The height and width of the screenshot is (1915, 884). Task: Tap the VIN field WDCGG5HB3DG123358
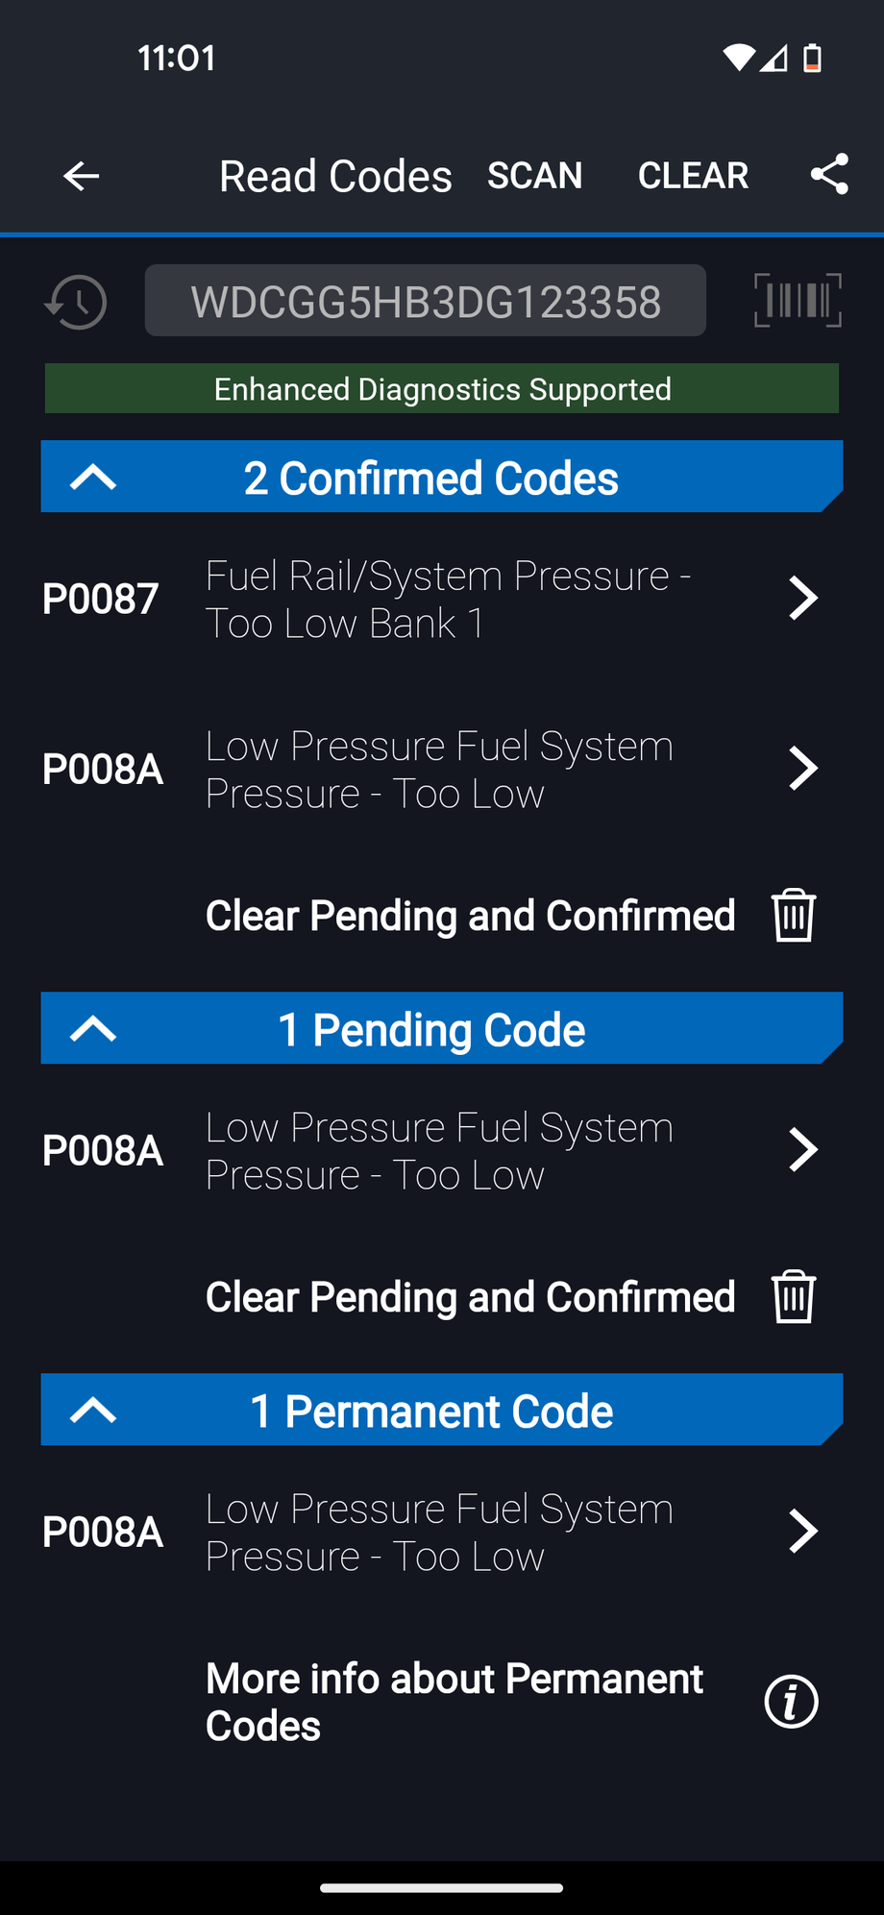[x=426, y=302]
